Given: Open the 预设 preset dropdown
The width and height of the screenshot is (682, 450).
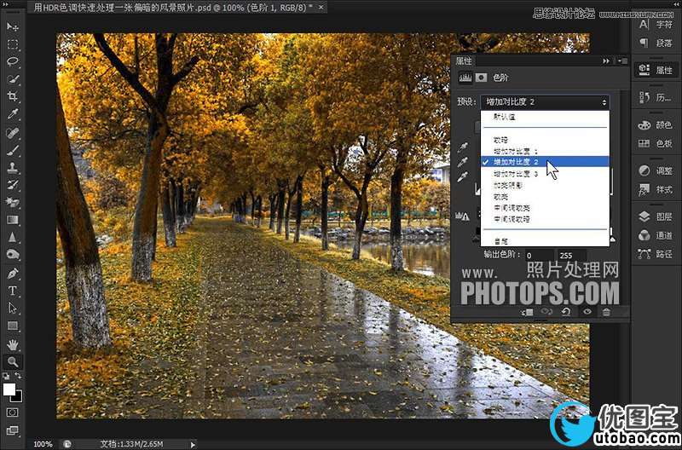Looking at the screenshot, I should [x=545, y=101].
